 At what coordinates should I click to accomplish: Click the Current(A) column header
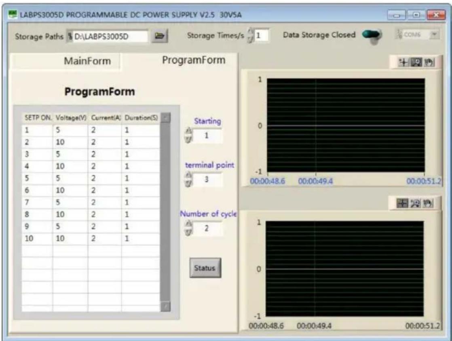tap(105, 118)
